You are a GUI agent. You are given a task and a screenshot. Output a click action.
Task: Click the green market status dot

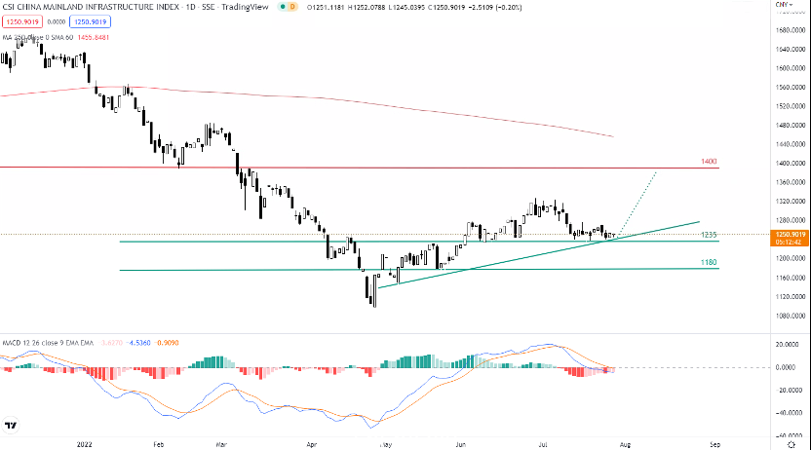tap(283, 7)
